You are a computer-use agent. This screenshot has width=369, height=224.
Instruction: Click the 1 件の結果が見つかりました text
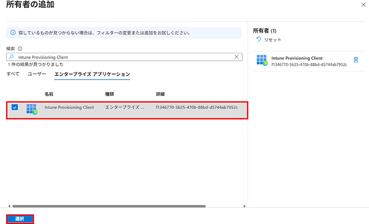click(36, 65)
